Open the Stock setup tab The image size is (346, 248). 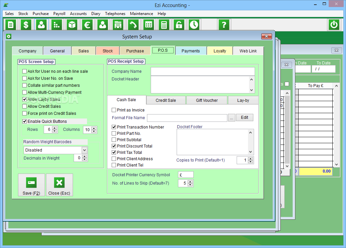[108, 51]
